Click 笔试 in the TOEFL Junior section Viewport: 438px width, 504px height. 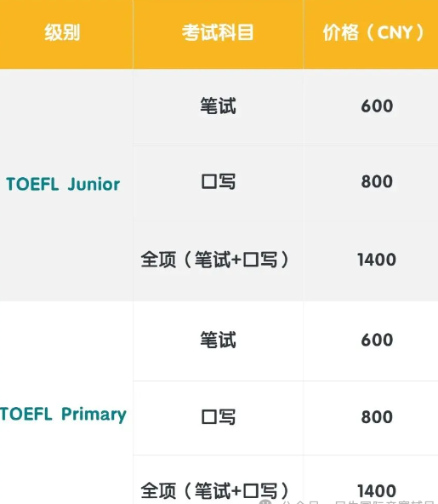pyautogui.click(x=219, y=106)
